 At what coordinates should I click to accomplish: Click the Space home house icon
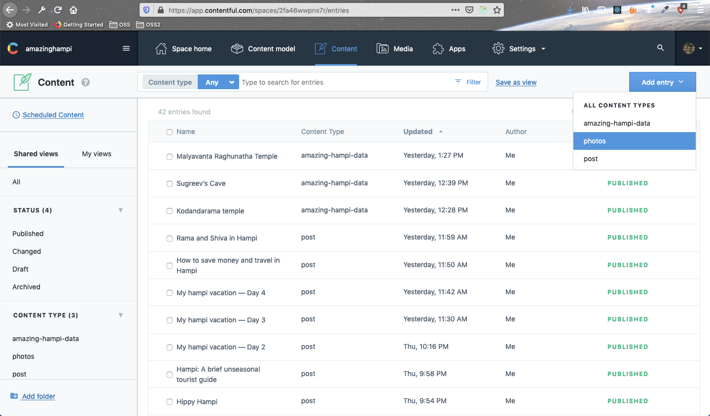point(161,48)
